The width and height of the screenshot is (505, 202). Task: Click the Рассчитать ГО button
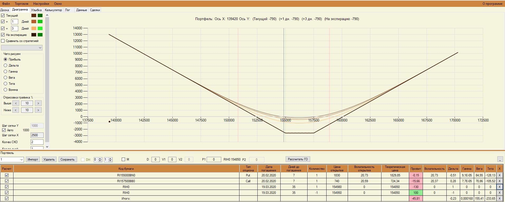(x=298, y=159)
